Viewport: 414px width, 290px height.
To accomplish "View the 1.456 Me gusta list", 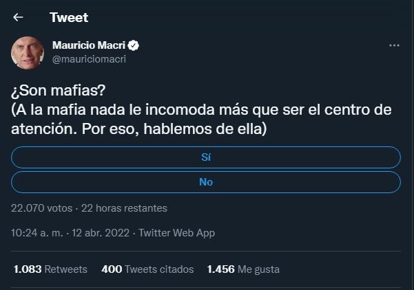I will pos(243,269).
